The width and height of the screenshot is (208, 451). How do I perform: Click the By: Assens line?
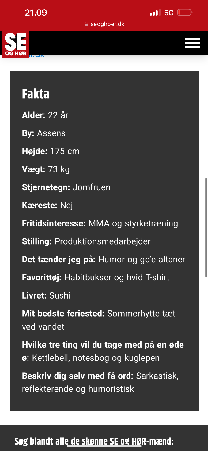[x=44, y=133]
